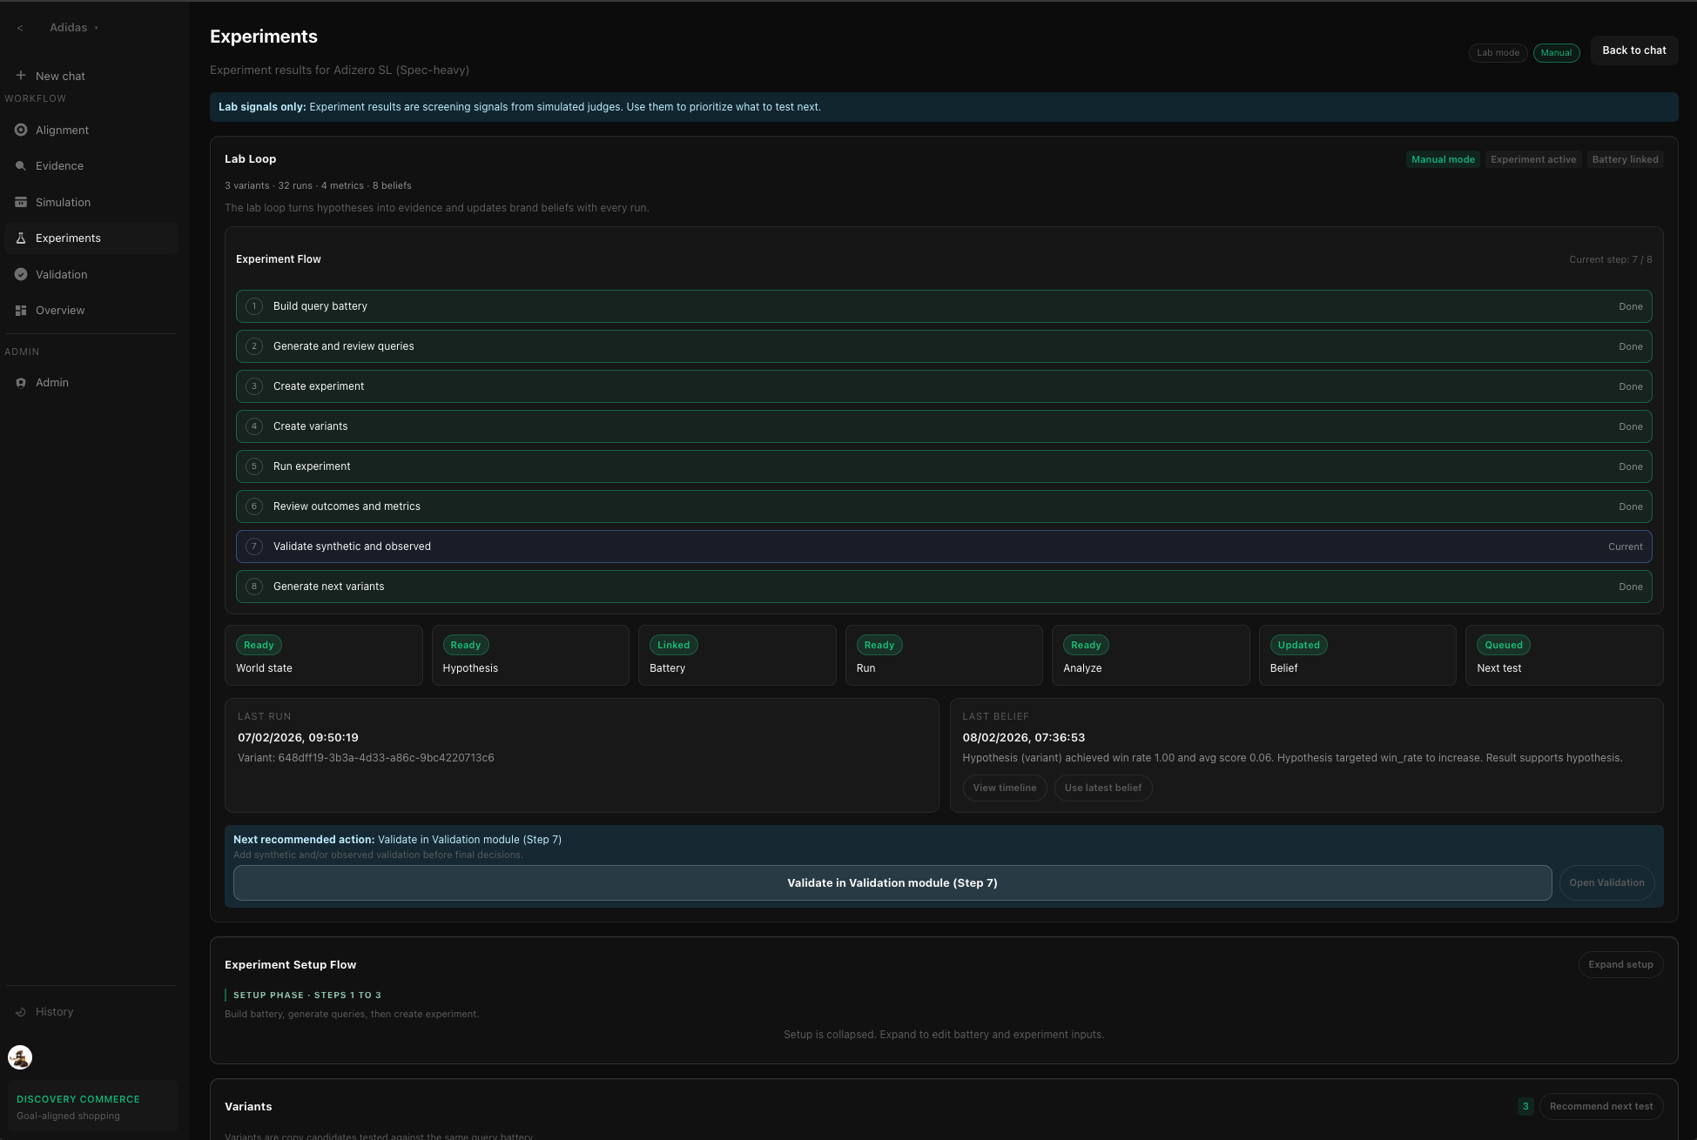
Task: Click the user avatar thumbnail
Action: pyautogui.click(x=20, y=1057)
